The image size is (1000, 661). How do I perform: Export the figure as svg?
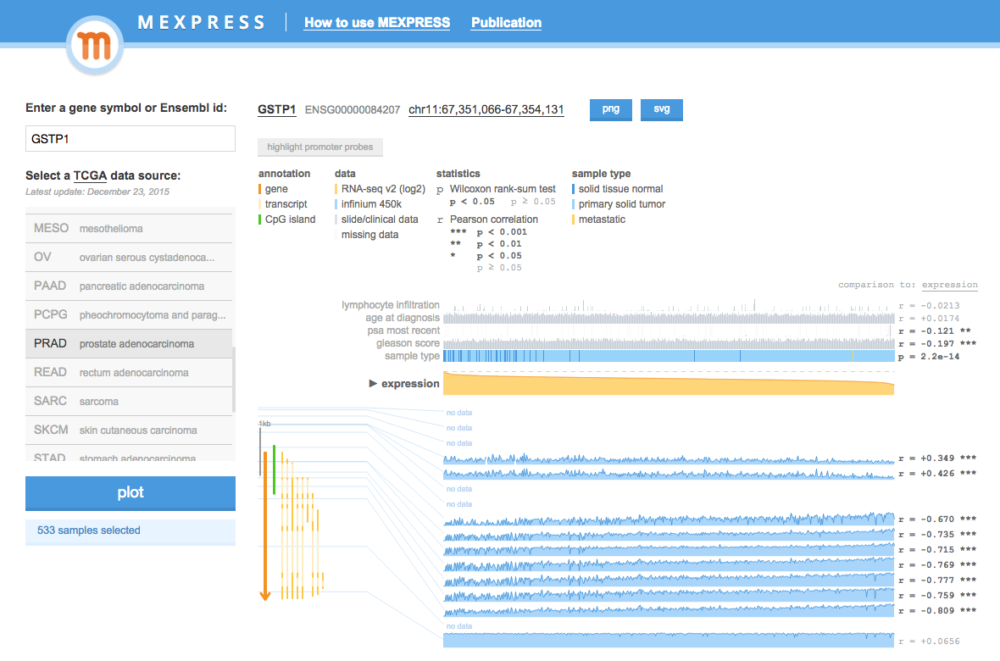click(x=661, y=109)
